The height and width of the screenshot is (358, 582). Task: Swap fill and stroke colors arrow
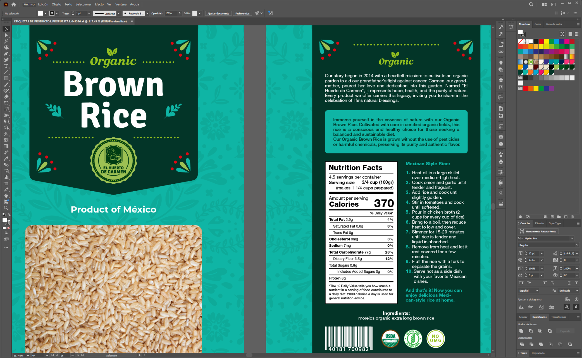(x=9, y=215)
